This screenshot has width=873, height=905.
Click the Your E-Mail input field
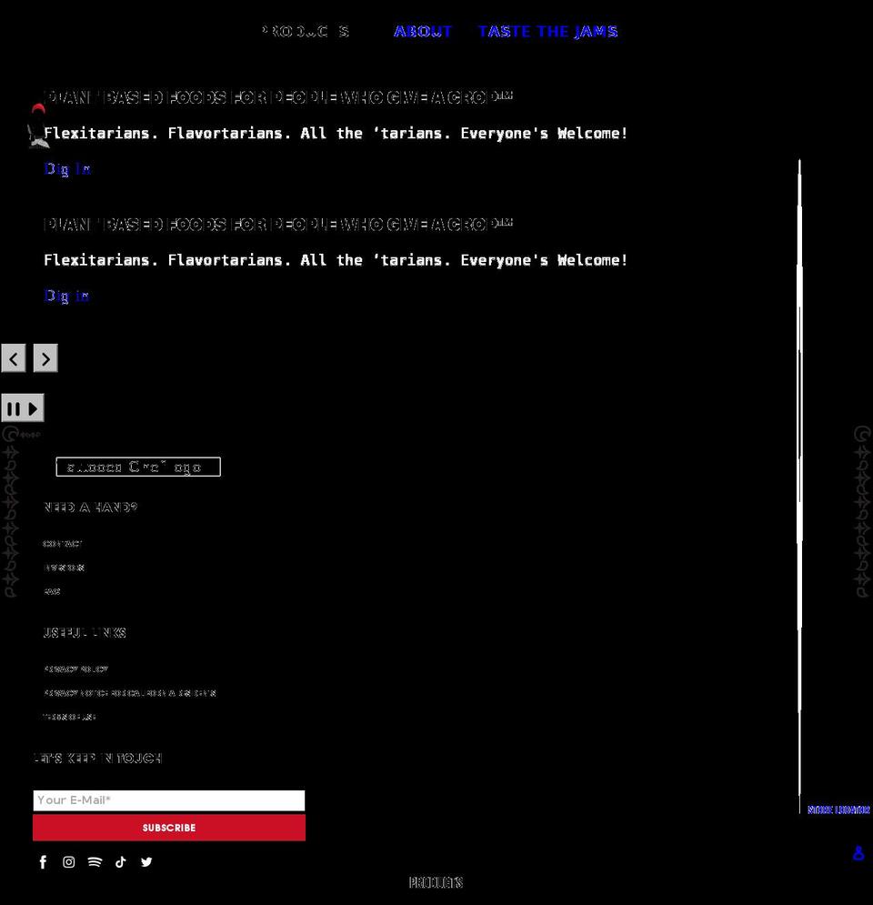click(168, 799)
